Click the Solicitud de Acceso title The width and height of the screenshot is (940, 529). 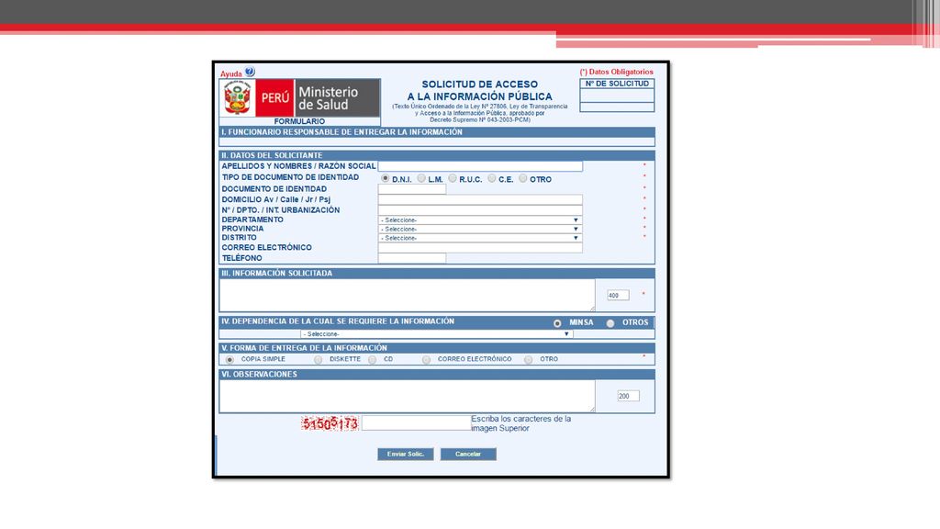click(x=479, y=91)
